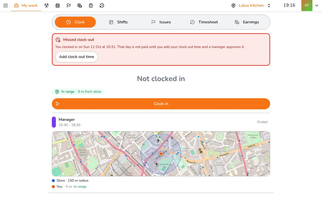This screenshot has height=201, width=322.
Task: Switch to the Timesheet tab
Action: 204,22
